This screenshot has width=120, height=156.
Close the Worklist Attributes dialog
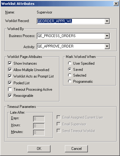coord(116,4)
